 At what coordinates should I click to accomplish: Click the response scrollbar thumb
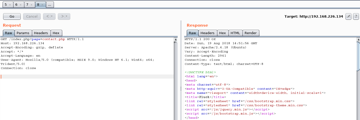pyautogui.click(x=358, y=56)
